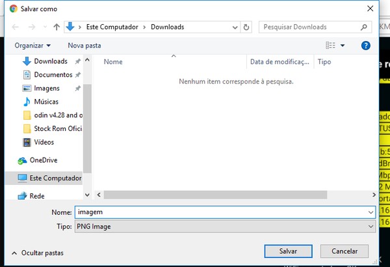
Task: Select Downloads in address breadcrumb
Action: [168, 27]
